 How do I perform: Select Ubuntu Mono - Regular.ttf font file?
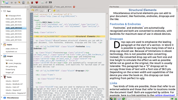[x=16, y=93]
